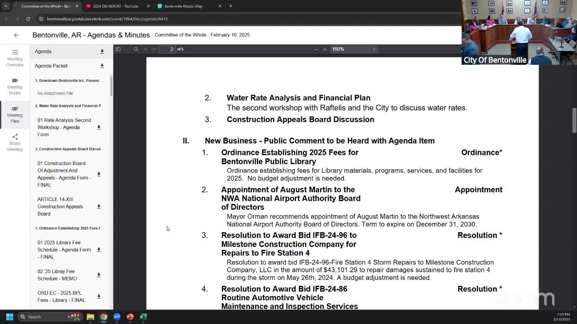Select Share Meeting icon

(x=15, y=136)
